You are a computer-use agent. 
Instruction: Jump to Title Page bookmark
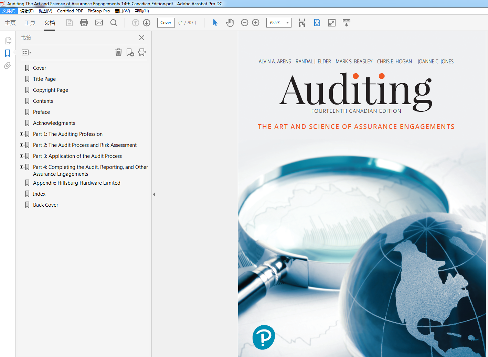(44, 79)
